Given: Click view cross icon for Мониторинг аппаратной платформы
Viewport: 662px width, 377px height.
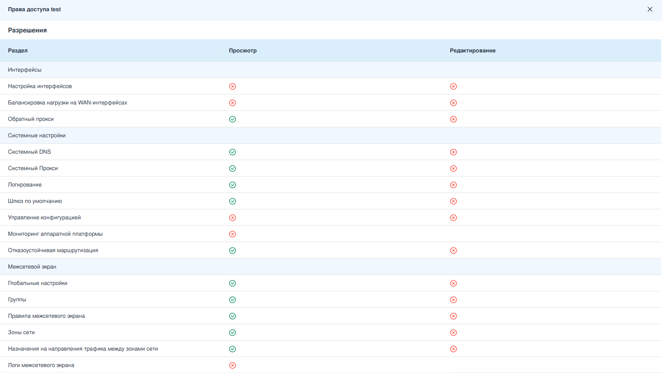Looking at the screenshot, I should [x=233, y=234].
